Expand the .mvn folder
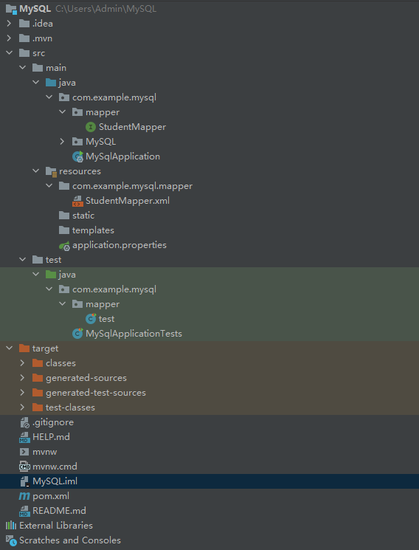This screenshot has width=419, height=550. pos(9,38)
